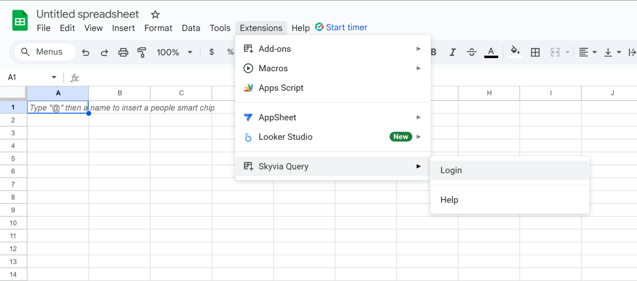Expand the AppSheet submenu
The width and height of the screenshot is (637, 281).
click(277, 117)
